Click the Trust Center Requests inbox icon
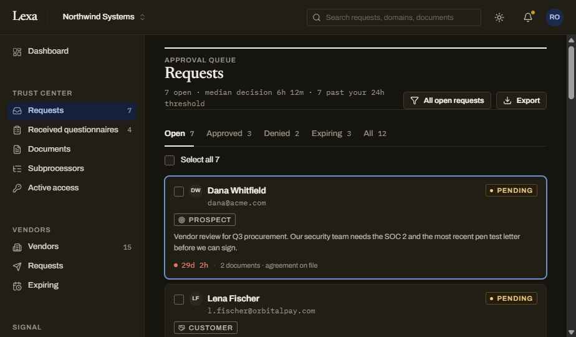This screenshot has width=576, height=337. (x=17, y=110)
